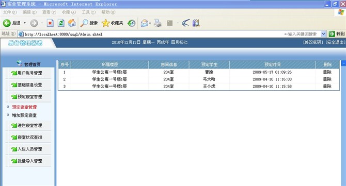Open the Mail envelope icon
The width and height of the screenshot is (346, 186).
pos(144,23)
